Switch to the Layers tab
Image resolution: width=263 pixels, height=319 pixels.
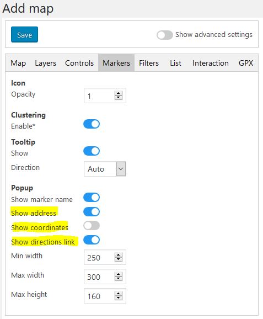pos(46,63)
